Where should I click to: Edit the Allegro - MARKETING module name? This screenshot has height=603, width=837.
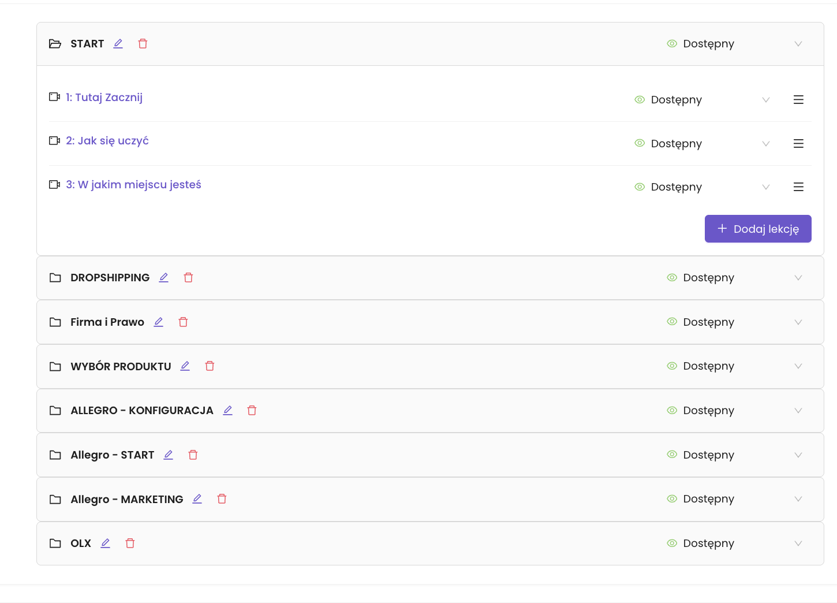click(x=197, y=499)
